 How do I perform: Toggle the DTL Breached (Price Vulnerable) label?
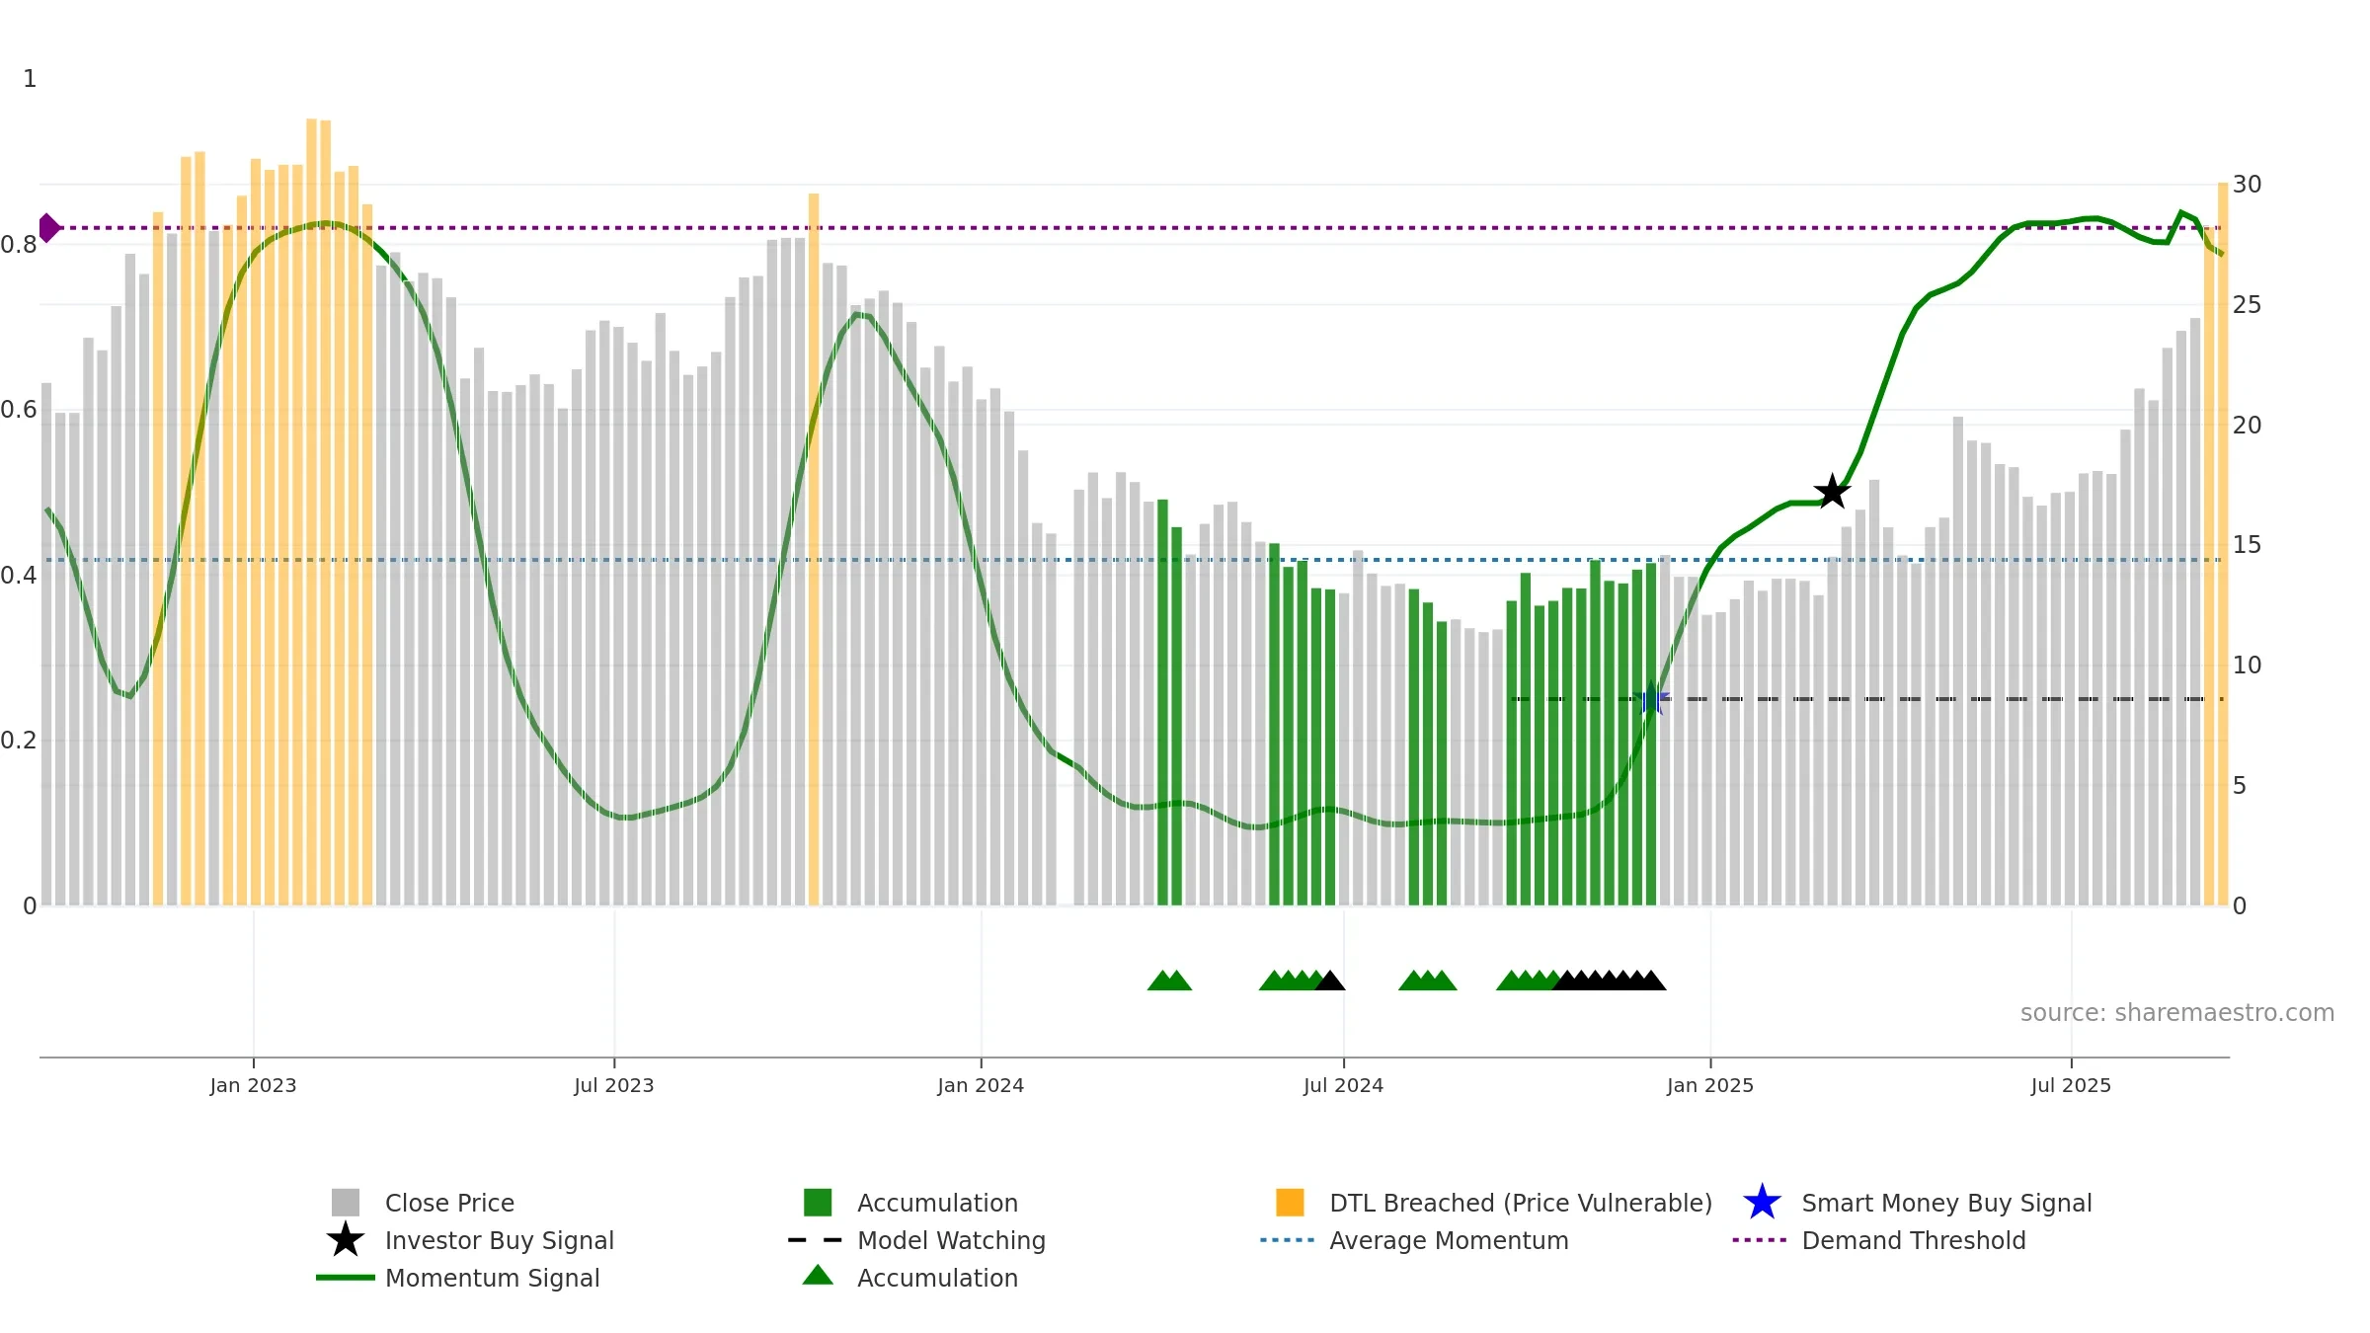point(1521,1203)
